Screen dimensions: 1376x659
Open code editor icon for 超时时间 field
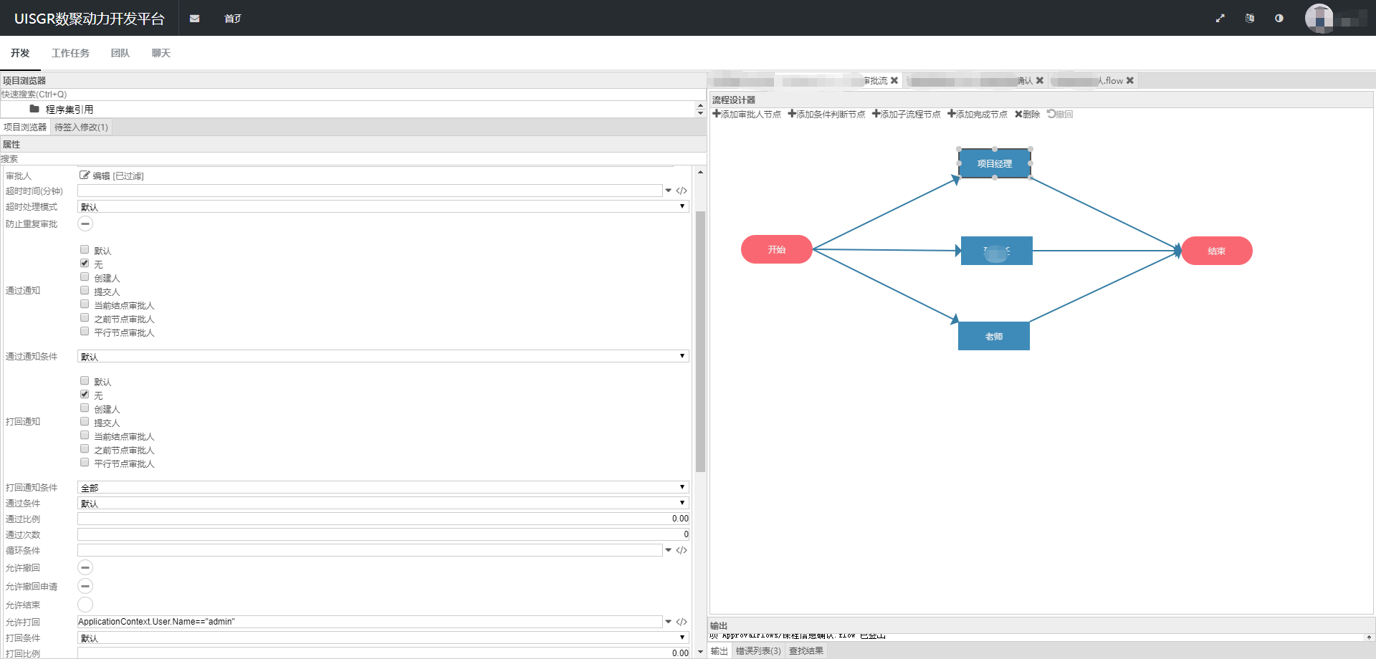(x=682, y=191)
